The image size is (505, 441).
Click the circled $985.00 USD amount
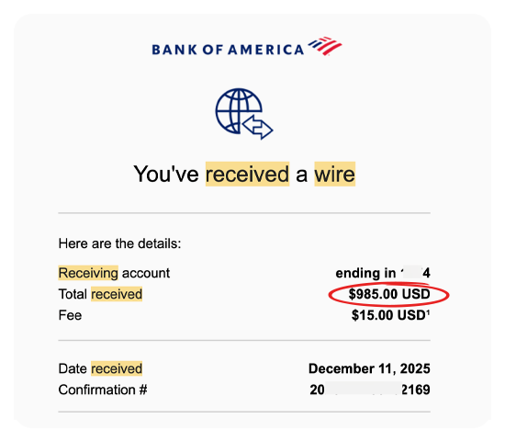pos(389,294)
